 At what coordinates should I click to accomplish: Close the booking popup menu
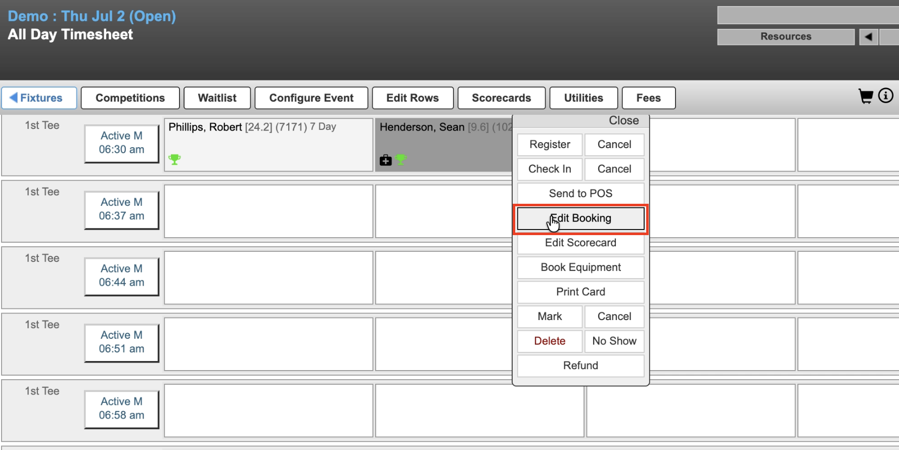point(623,121)
